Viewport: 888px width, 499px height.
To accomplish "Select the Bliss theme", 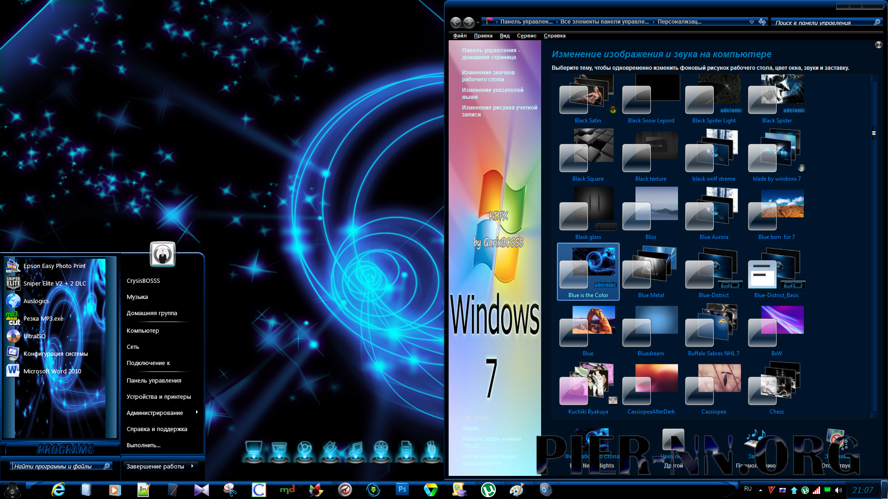I will click(x=651, y=214).
